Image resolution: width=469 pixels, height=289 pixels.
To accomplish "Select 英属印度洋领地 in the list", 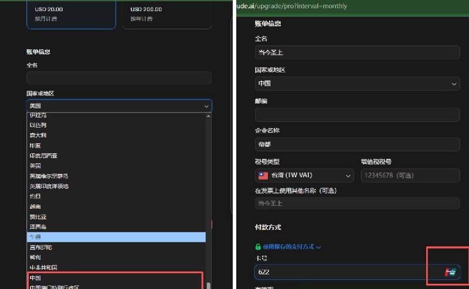I will (x=116, y=186).
